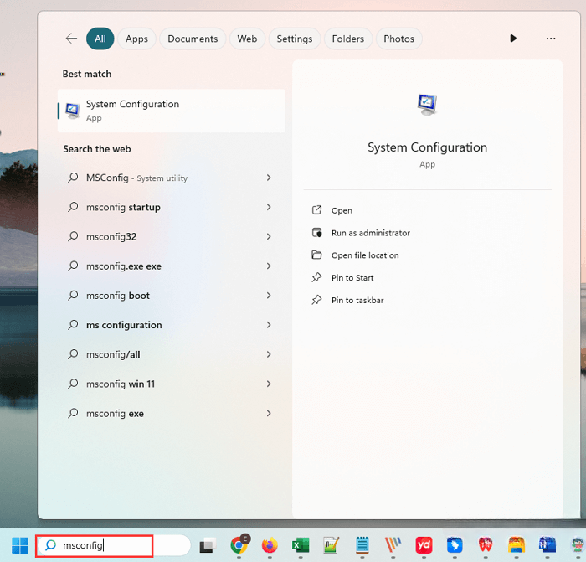586x562 pixels.
Task: Select the msconfig exe web suggestion
Action: [x=172, y=413]
